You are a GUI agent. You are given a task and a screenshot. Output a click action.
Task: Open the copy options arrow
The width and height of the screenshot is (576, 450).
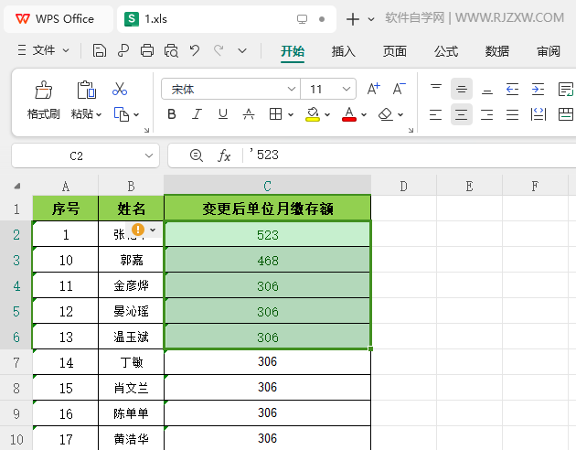(136, 114)
